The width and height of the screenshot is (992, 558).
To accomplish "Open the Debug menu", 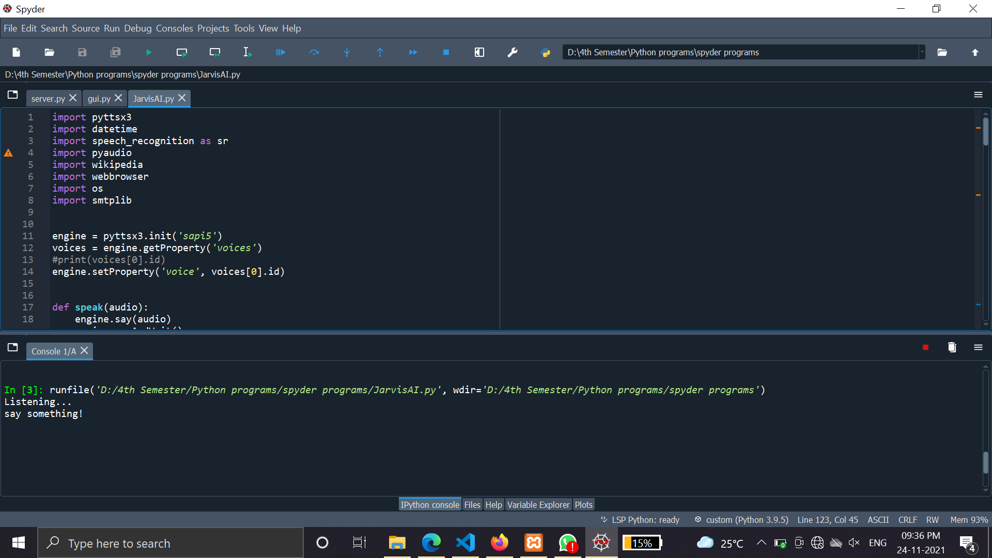I will [x=138, y=28].
